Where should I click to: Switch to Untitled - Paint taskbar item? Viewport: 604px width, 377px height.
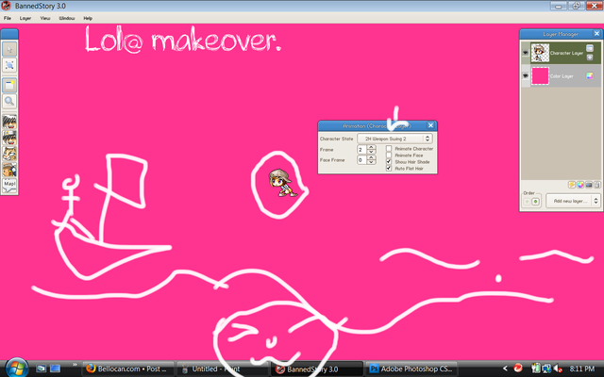(x=223, y=369)
